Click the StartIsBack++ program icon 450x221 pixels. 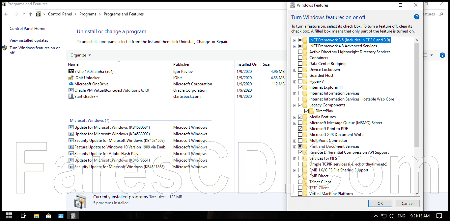coord(71,97)
